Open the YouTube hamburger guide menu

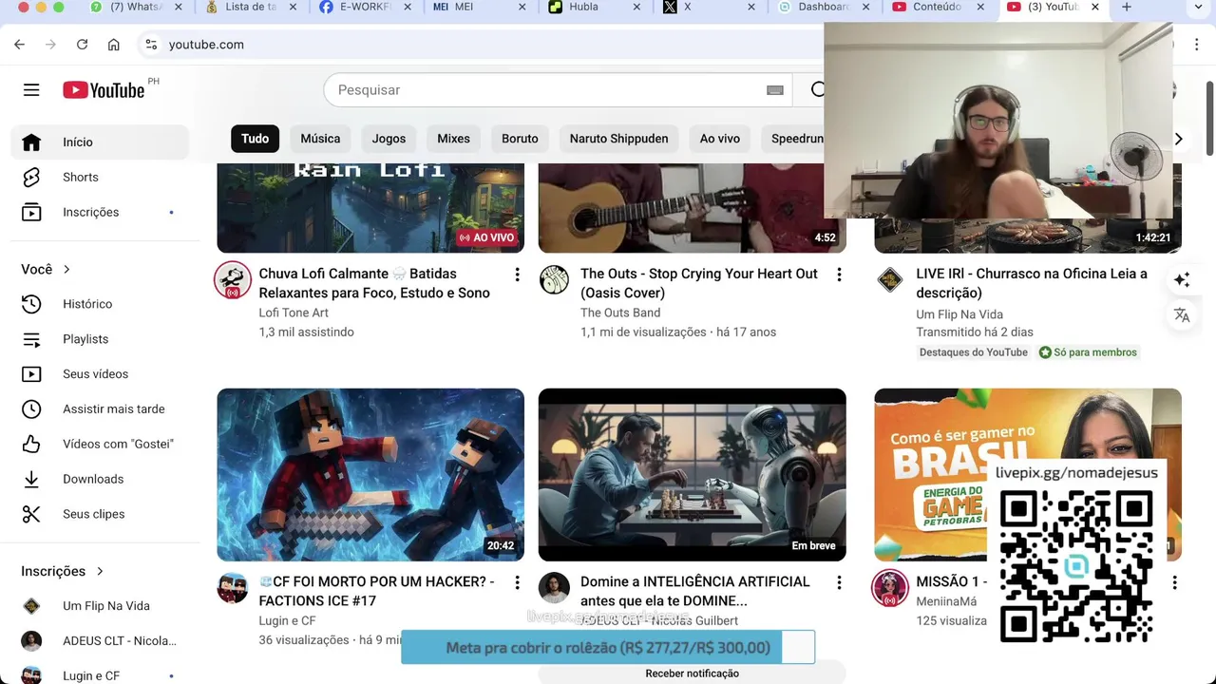click(31, 89)
